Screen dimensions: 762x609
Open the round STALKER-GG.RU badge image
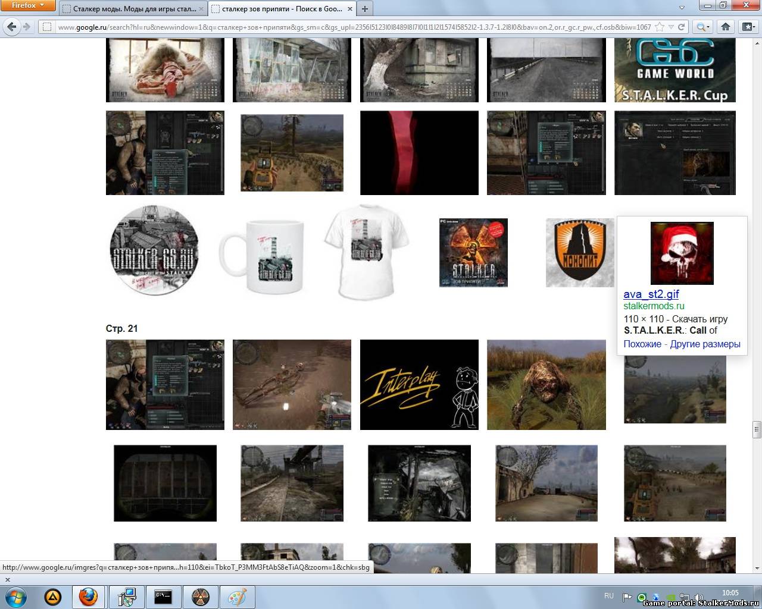[x=154, y=250]
